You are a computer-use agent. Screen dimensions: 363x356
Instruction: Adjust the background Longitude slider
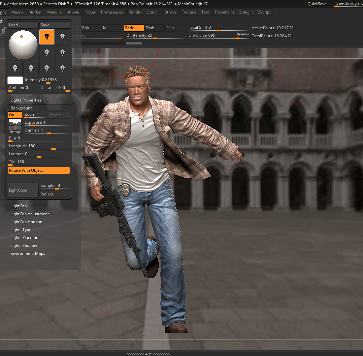point(39,147)
